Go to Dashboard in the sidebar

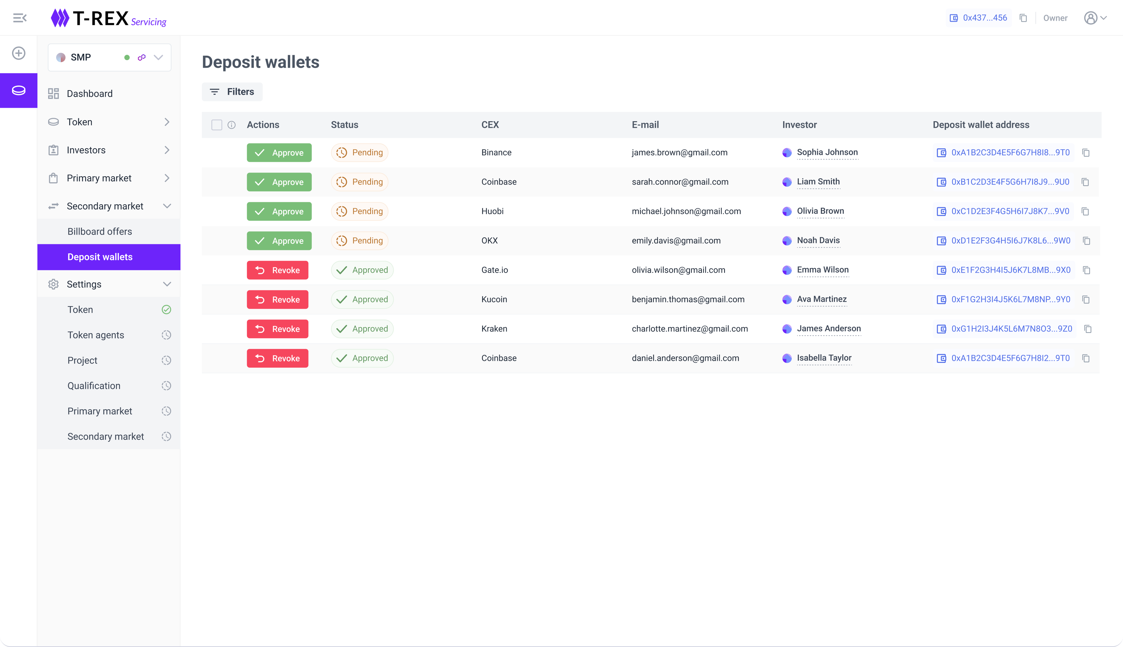pos(89,94)
